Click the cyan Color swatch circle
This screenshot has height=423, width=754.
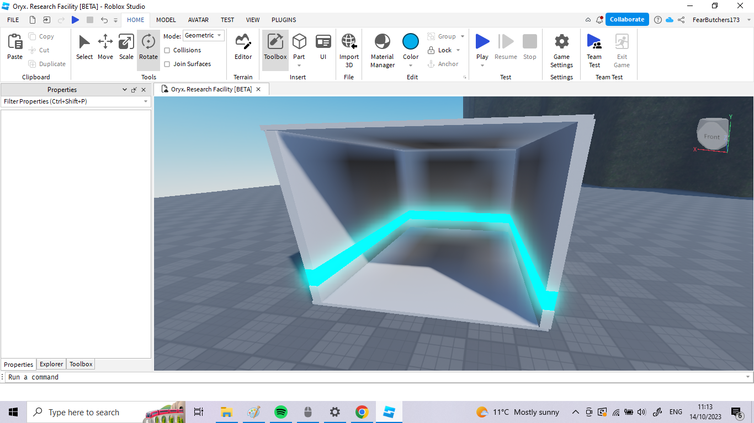tap(411, 41)
